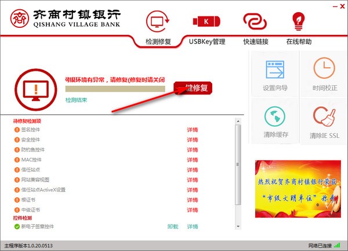Viewport: 348px width, 251px height.
Task: Open 详情 for 签名控件
Action: [192, 130]
